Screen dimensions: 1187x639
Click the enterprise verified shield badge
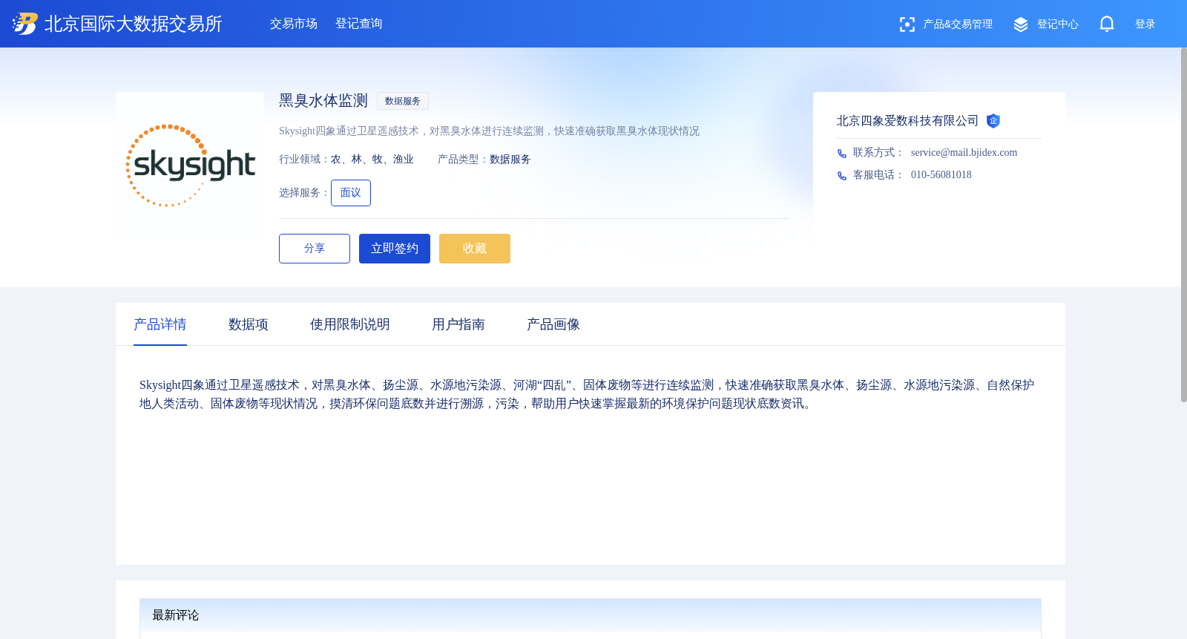pyautogui.click(x=993, y=121)
